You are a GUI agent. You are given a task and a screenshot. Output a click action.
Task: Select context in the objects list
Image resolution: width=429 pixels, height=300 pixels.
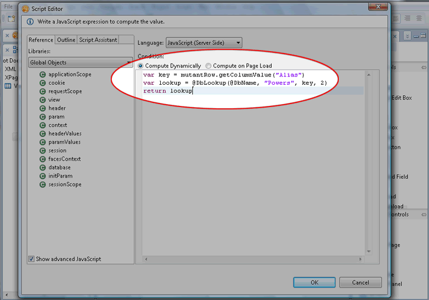point(58,125)
